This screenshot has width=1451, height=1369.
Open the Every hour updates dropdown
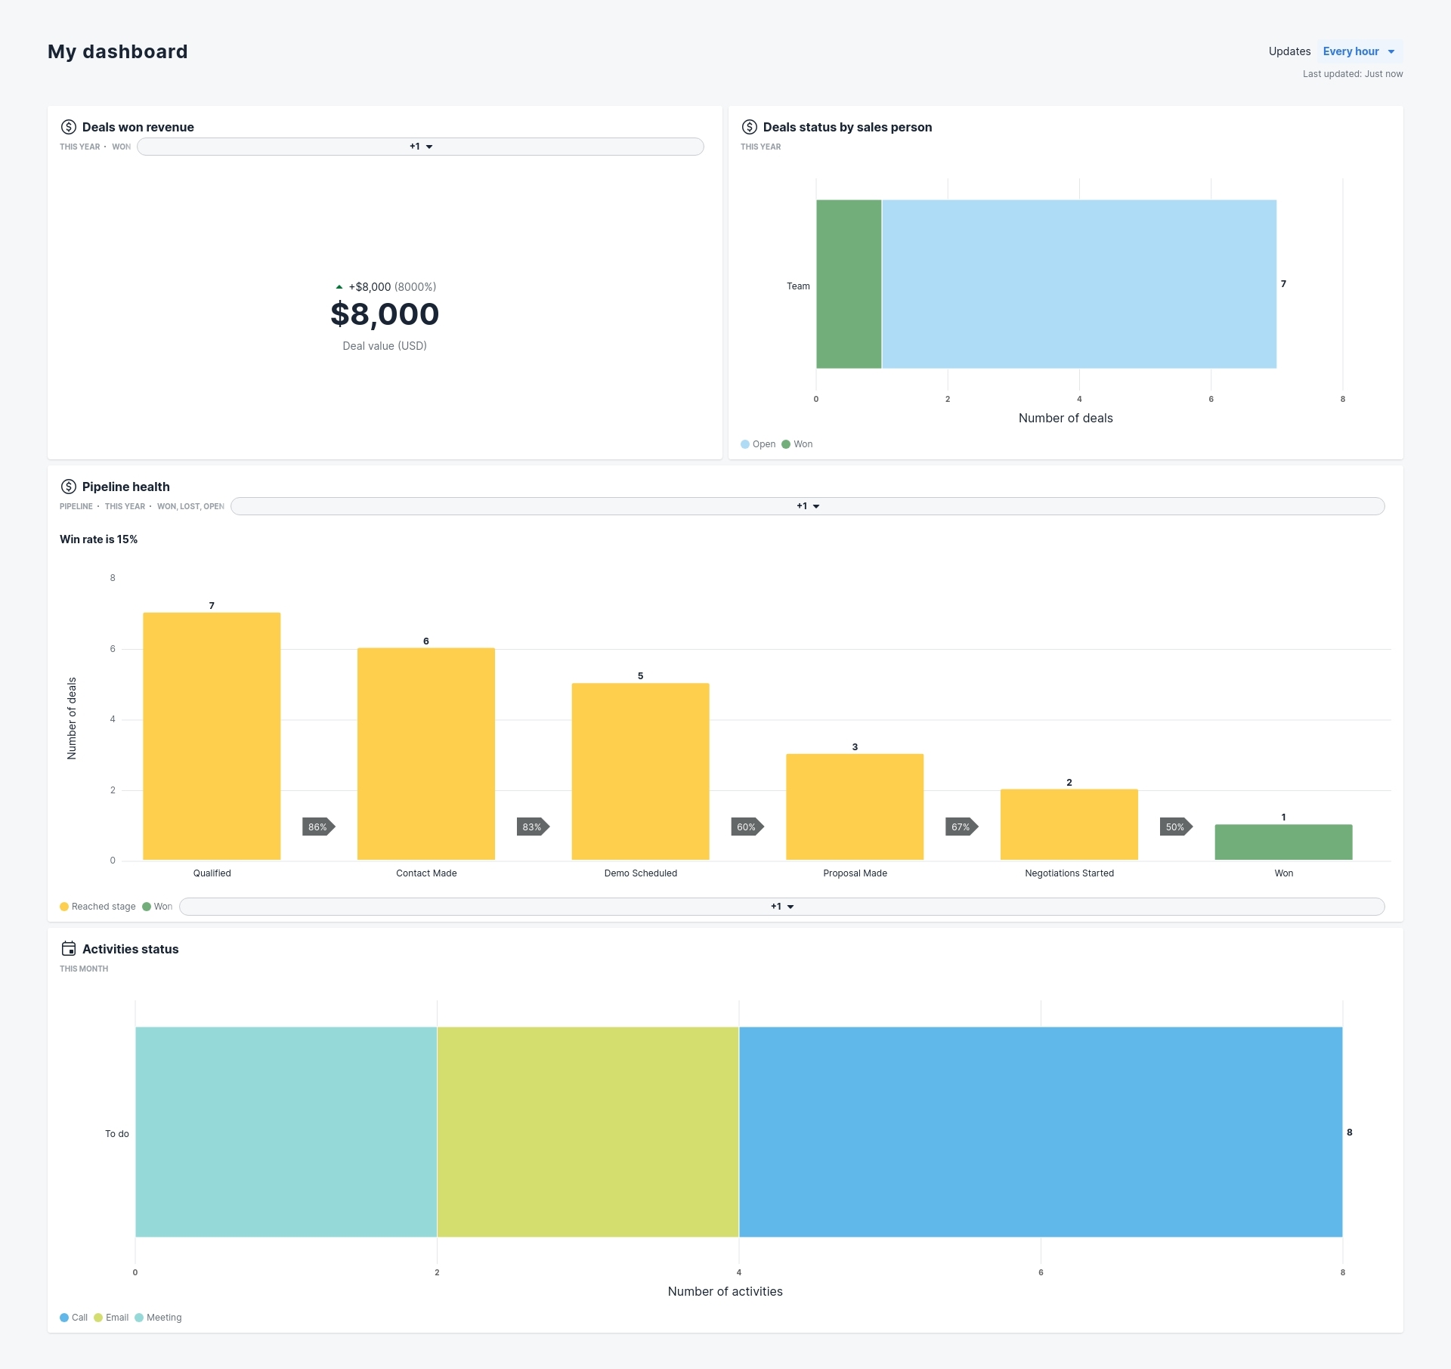pos(1359,51)
